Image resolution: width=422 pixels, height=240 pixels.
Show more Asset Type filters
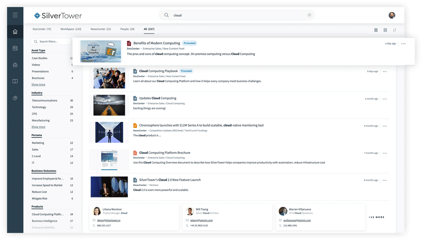click(38, 84)
